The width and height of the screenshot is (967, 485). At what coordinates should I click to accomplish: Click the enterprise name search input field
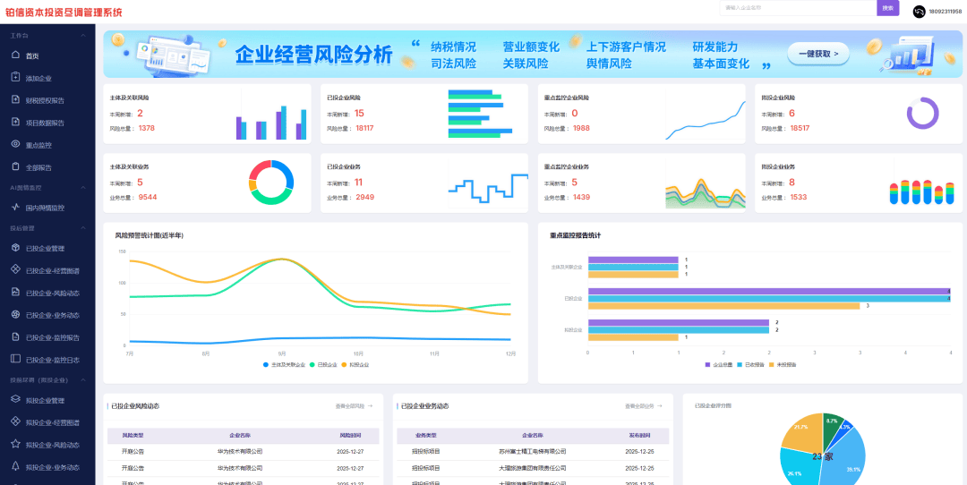(x=797, y=8)
